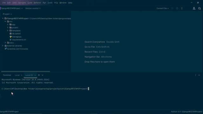Click the Debug bug icon
203x114 pixels.
177,9
